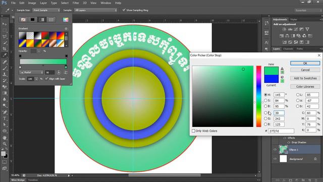Click the Photo Filter adjustment icon
This screenshot has width=323, height=182.
298,36
